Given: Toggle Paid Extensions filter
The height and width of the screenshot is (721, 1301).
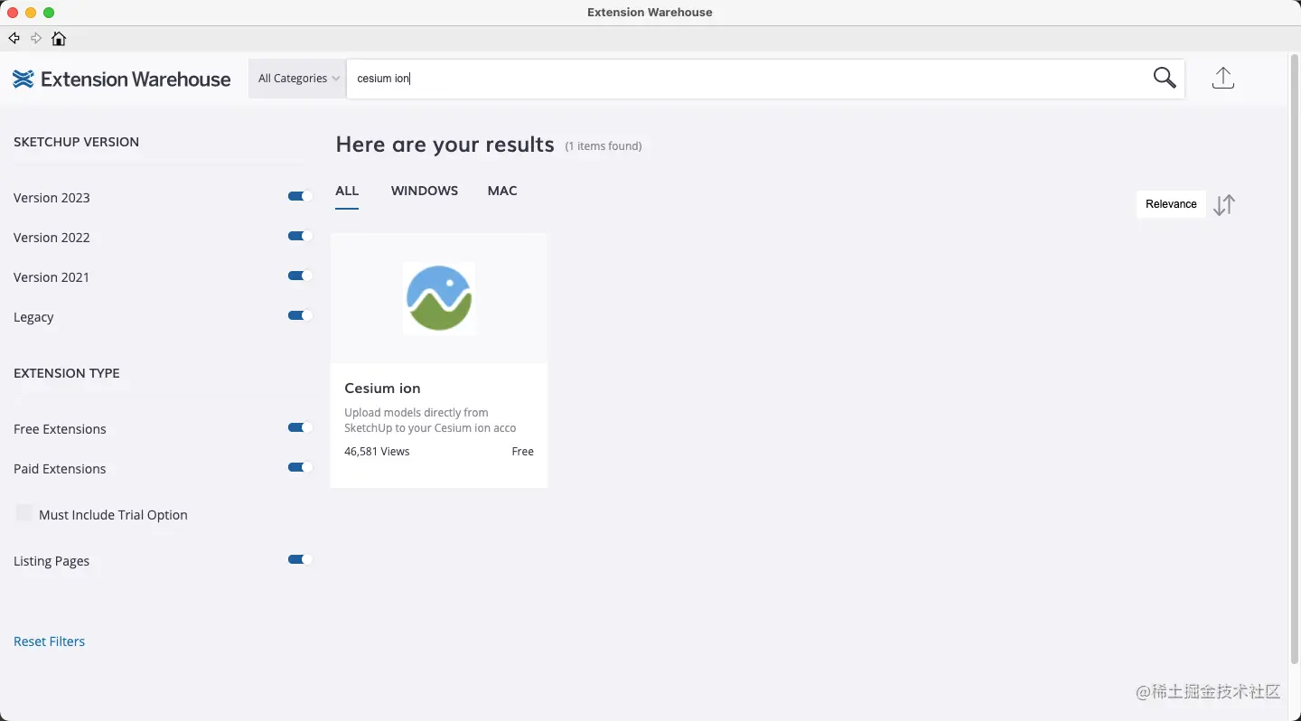Looking at the screenshot, I should (300, 467).
